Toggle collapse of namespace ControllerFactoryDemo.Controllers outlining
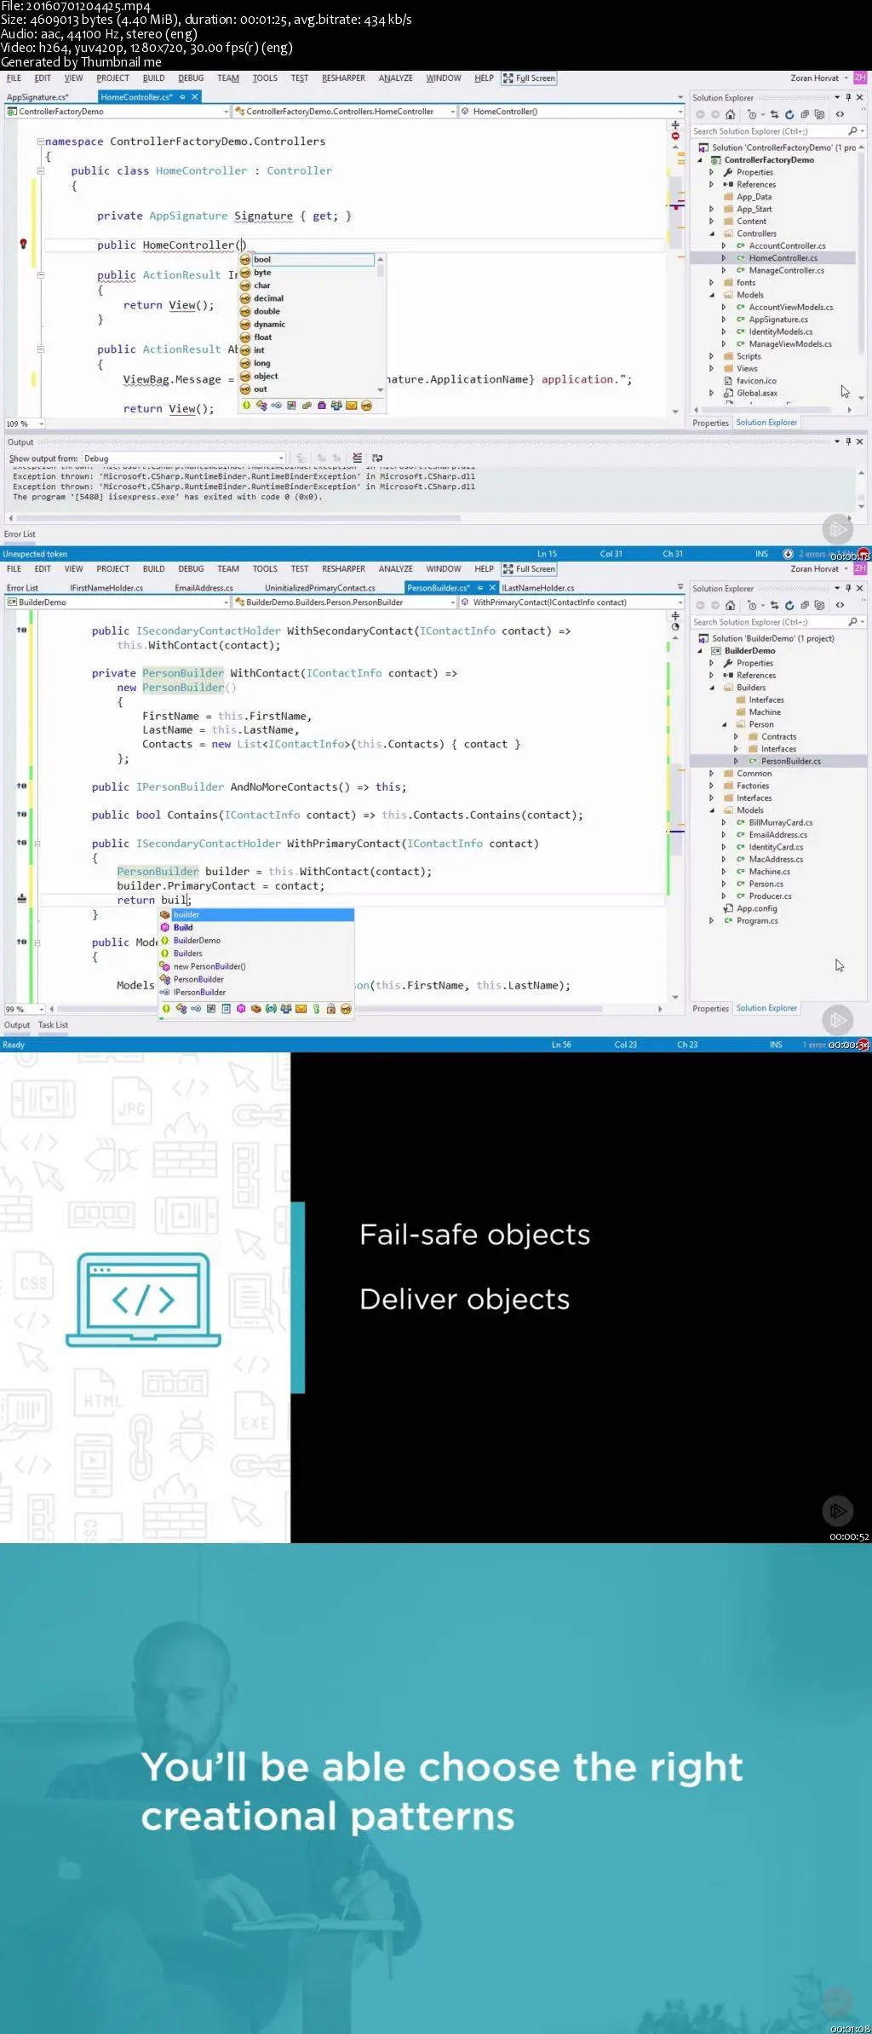Image resolution: width=872 pixels, height=2034 pixels. tap(40, 141)
